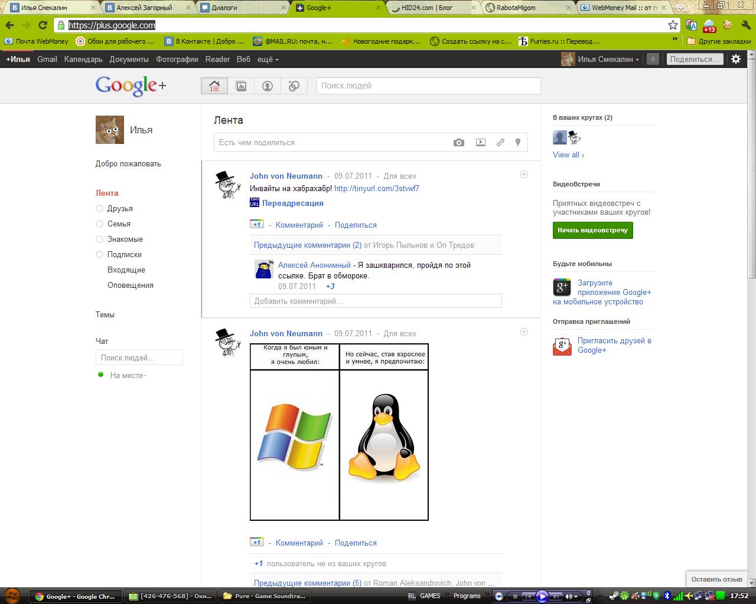The image size is (756, 604).
Task: Click the chat Поиск людей search box
Action: pyautogui.click(x=139, y=357)
